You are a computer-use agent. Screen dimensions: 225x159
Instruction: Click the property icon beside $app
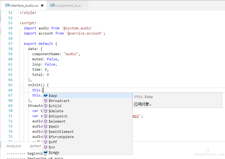coord(46,95)
